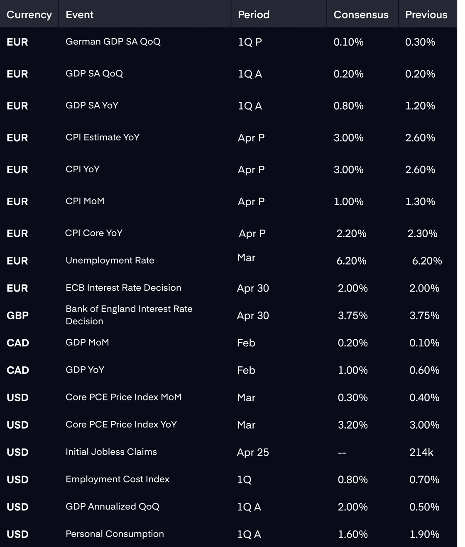Image resolution: width=465 pixels, height=547 pixels.
Task: Open the GDP Annualized QoQ event
Action: (112, 507)
